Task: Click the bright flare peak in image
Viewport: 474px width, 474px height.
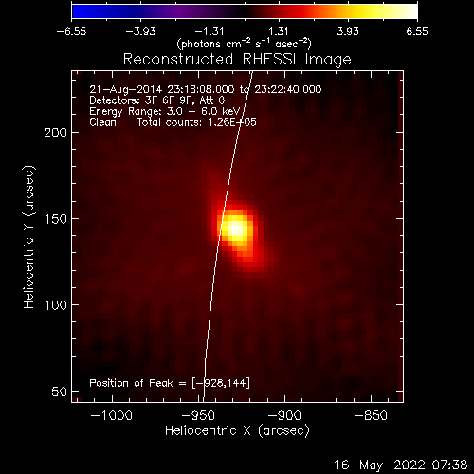Action: 236,228
